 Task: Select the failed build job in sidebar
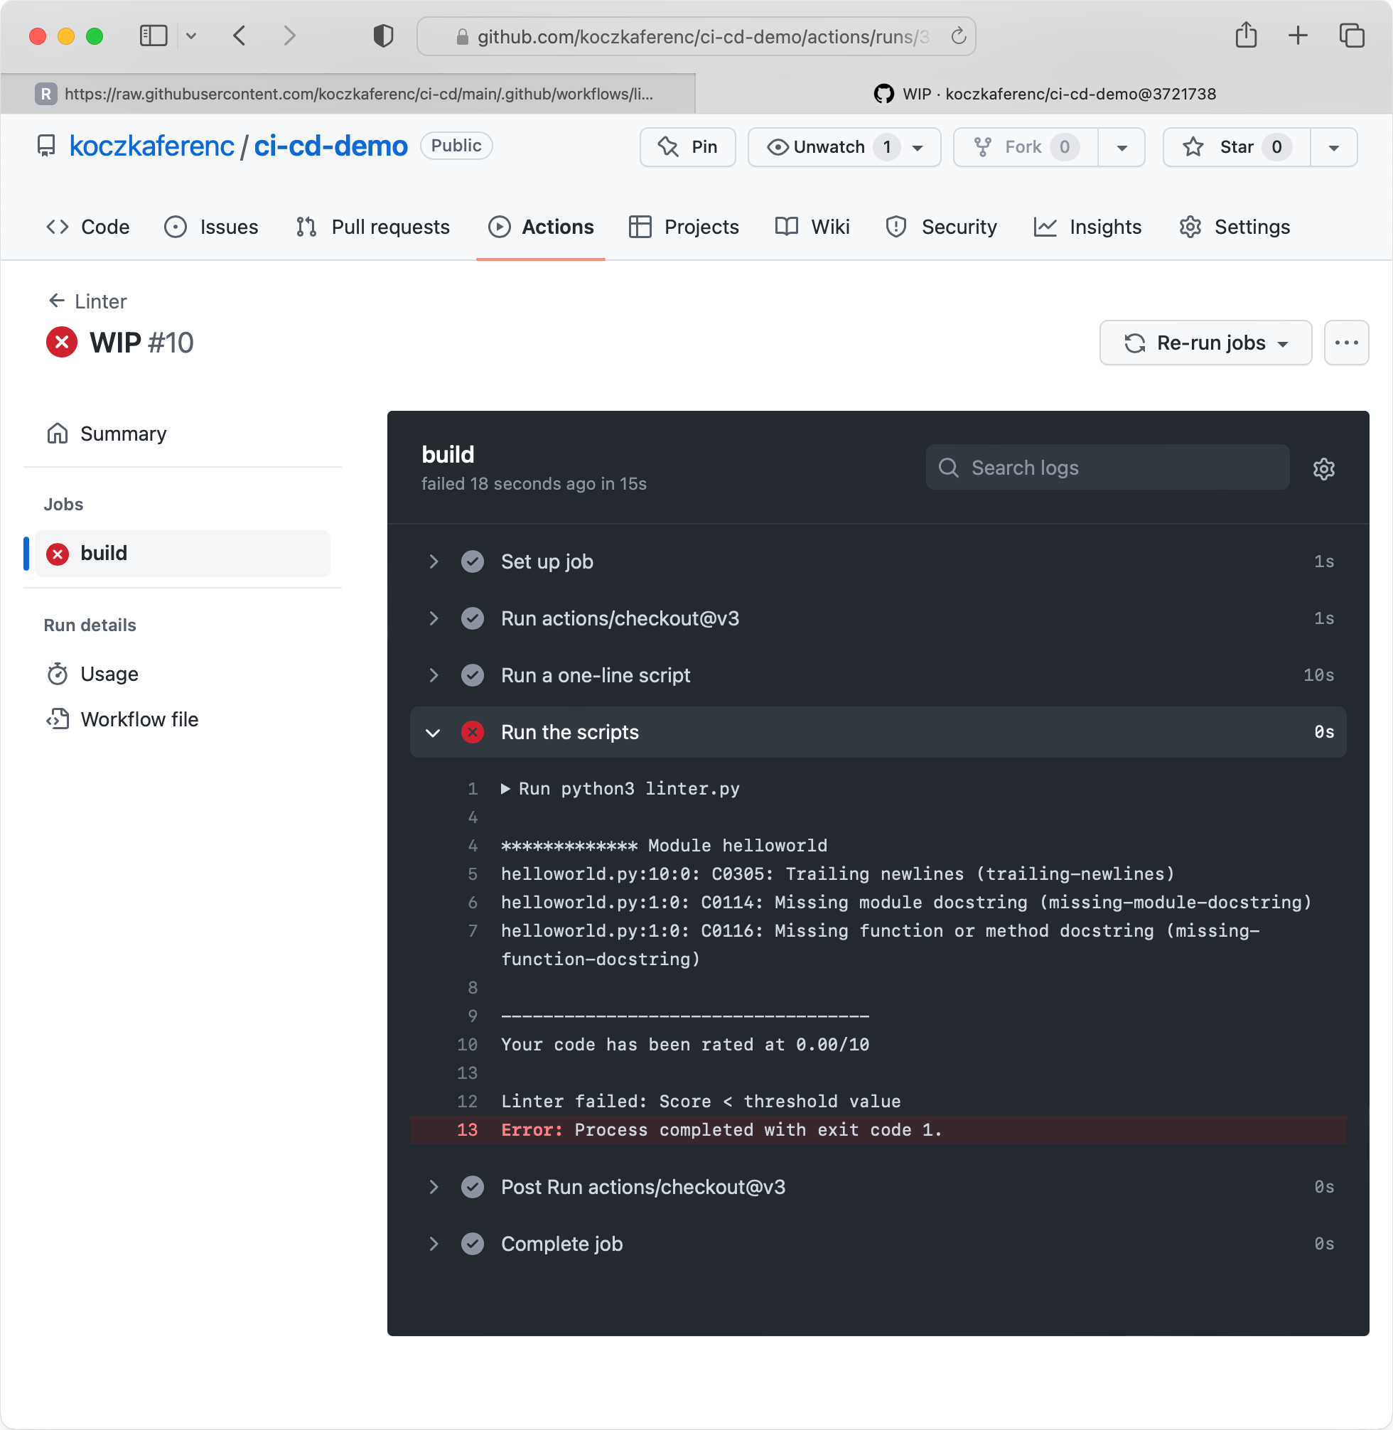click(x=182, y=553)
